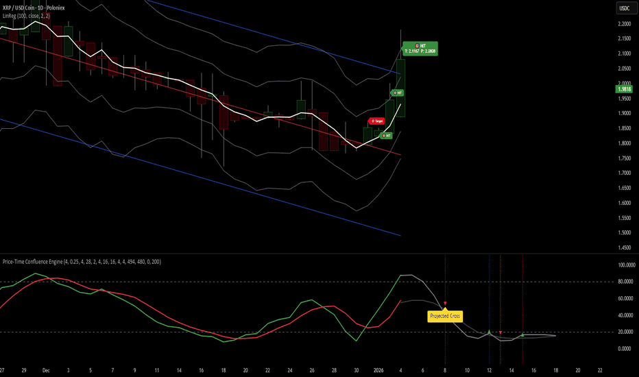The width and height of the screenshot is (639, 377).
Task: Select red down-triangle marker above Projected Cross
Action: pyautogui.click(x=445, y=304)
